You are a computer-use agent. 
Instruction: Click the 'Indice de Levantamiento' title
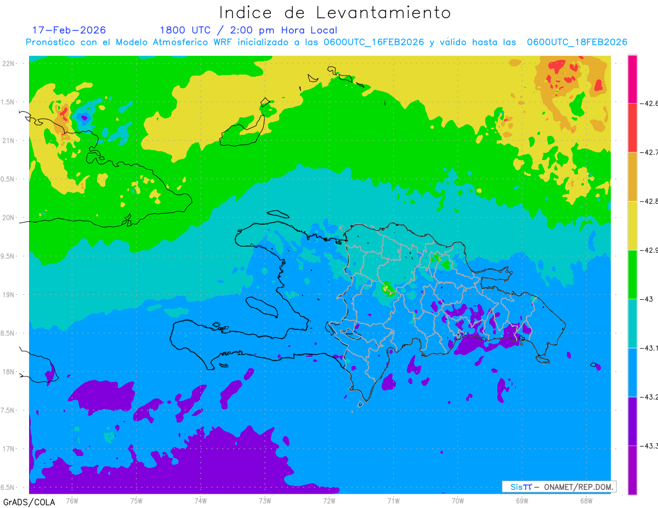pos(335,12)
